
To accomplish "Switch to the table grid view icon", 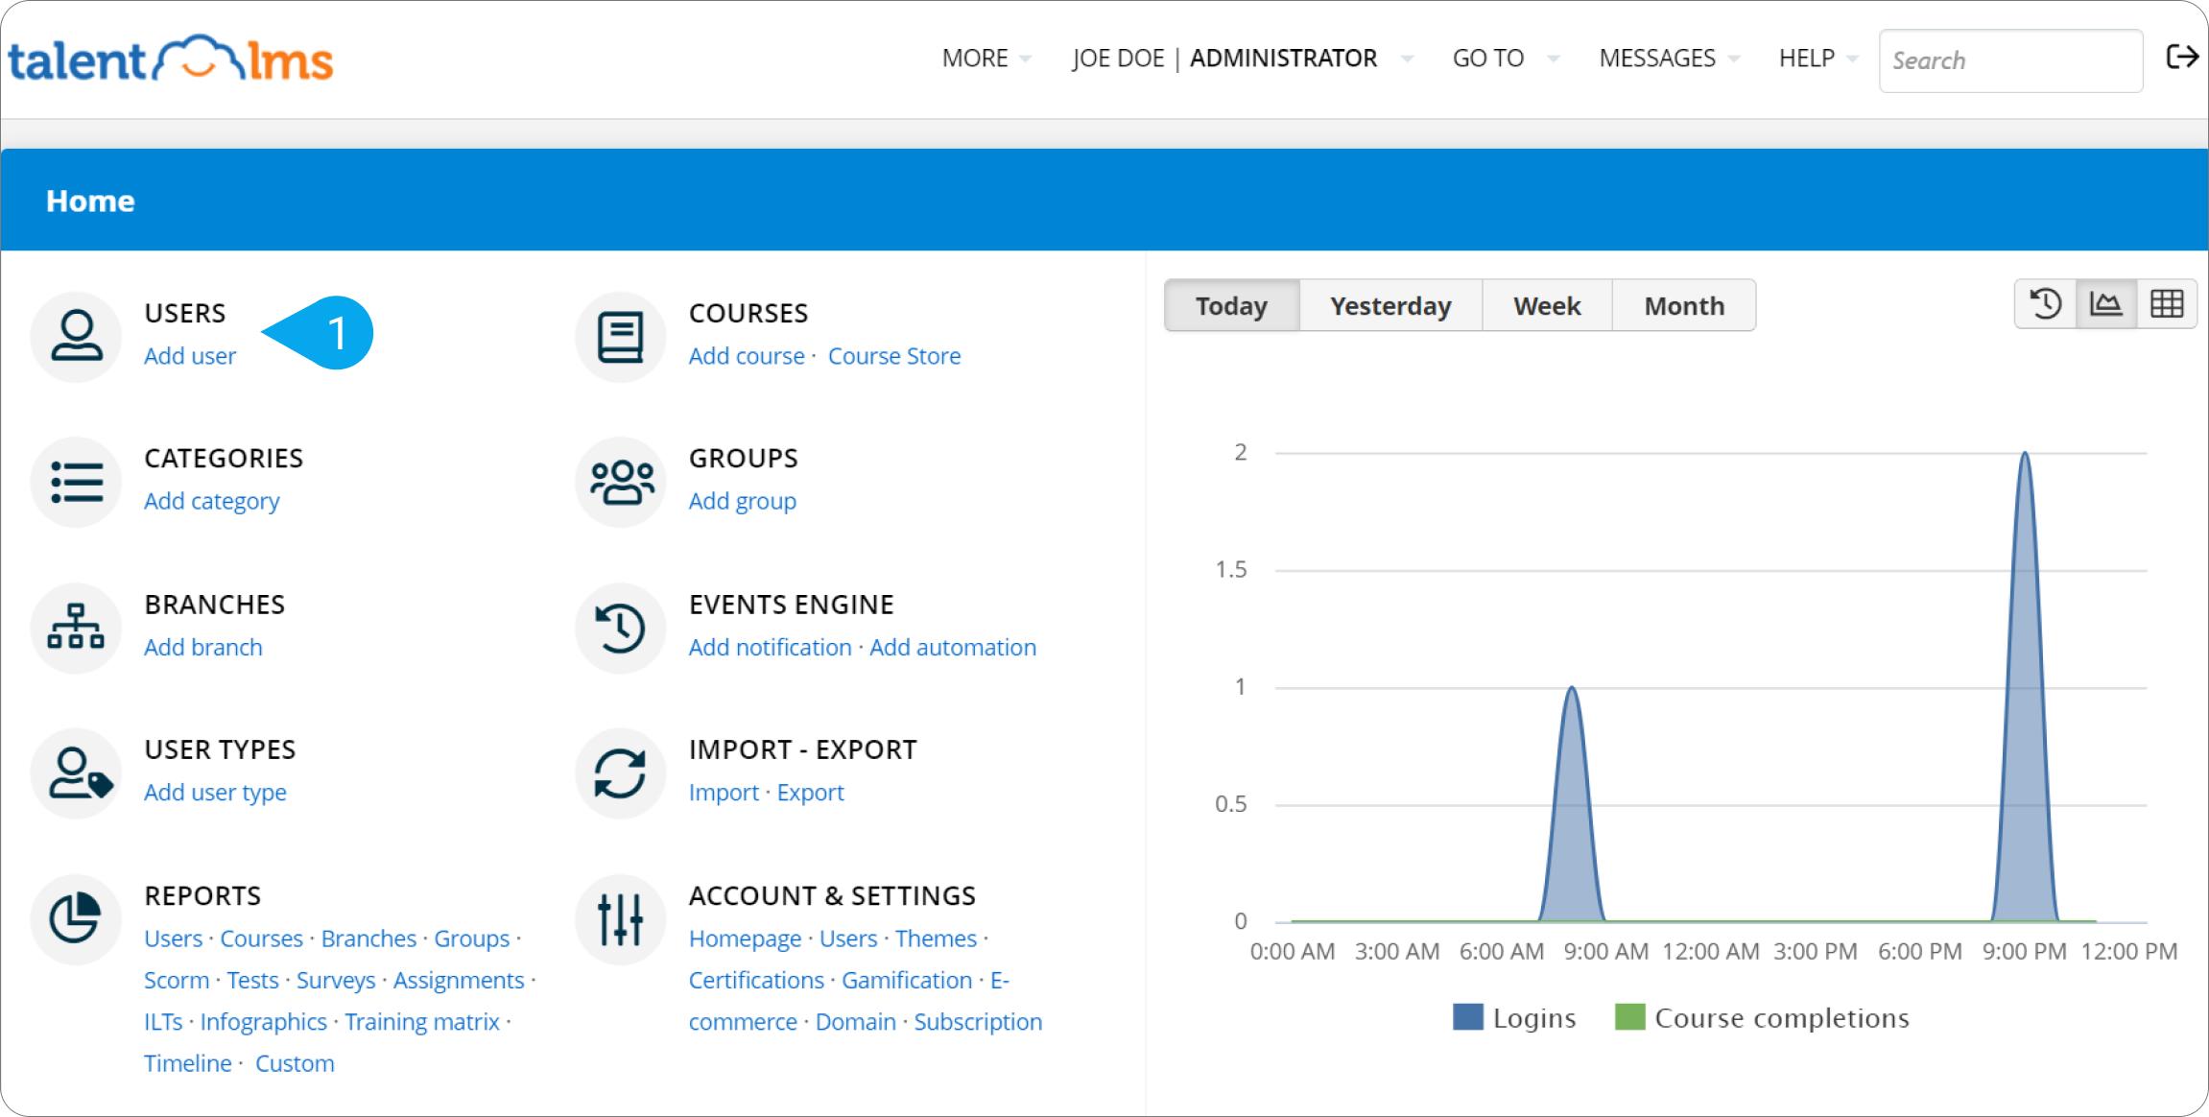I will point(2167,304).
